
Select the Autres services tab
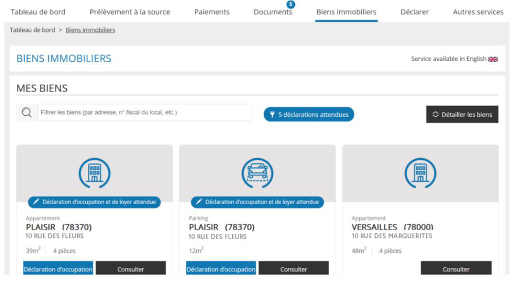tap(478, 12)
